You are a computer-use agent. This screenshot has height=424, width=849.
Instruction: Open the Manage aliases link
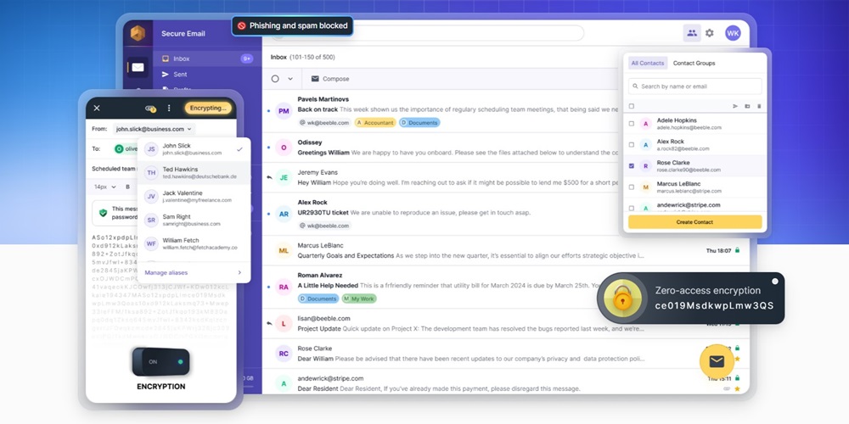tap(166, 272)
